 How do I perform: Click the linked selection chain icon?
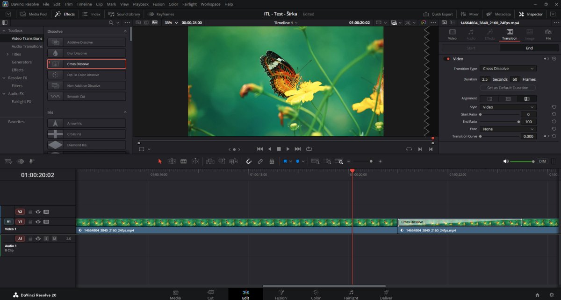[260, 161]
